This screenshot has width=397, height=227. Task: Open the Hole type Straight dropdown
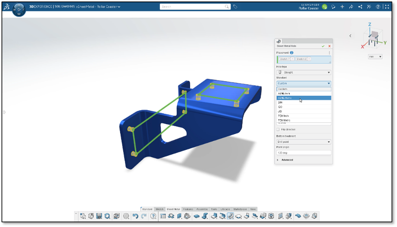pyautogui.click(x=303, y=72)
